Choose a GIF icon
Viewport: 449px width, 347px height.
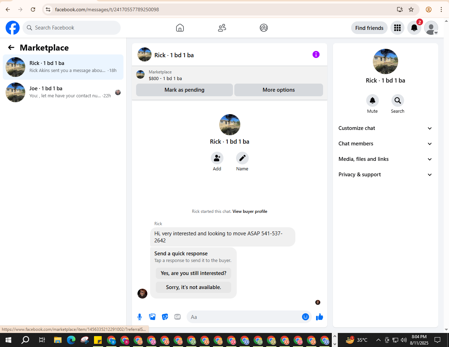click(177, 317)
